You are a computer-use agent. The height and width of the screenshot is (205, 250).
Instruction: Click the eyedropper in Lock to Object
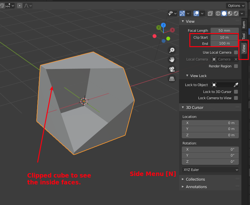(x=236, y=85)
